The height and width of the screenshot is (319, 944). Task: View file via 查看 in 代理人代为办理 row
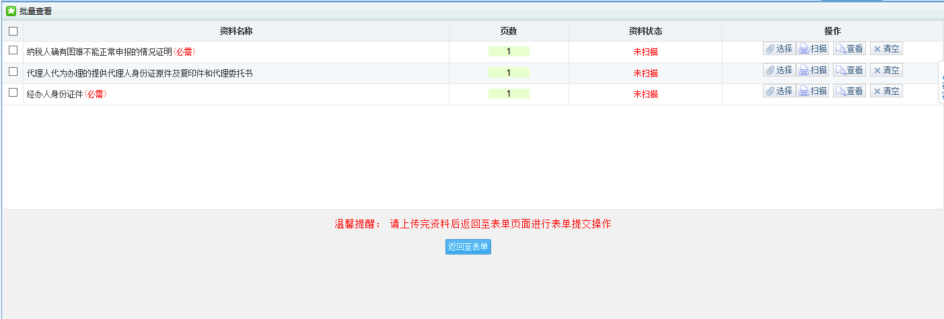[849, 70]
